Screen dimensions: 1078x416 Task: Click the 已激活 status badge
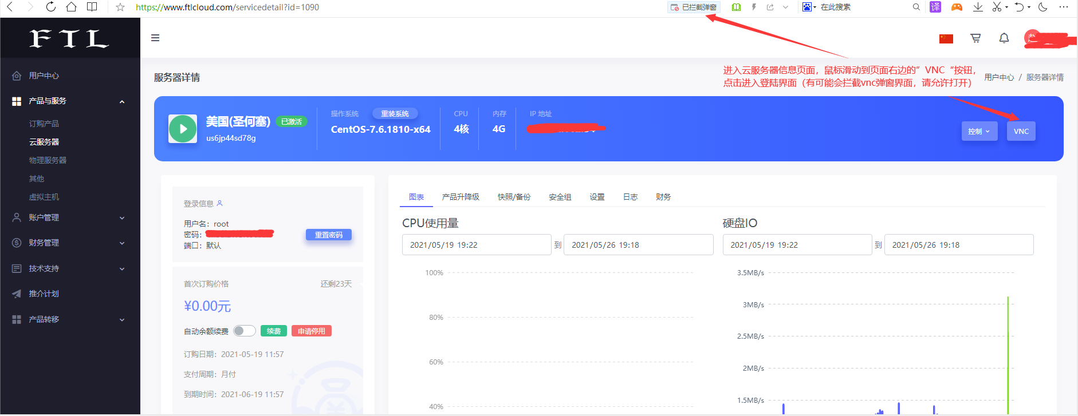pyautogui.click(x=292, y=122)
